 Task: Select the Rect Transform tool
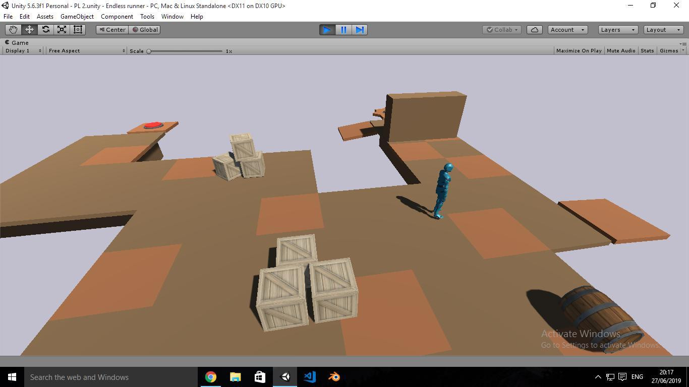(x=78, y=30)
